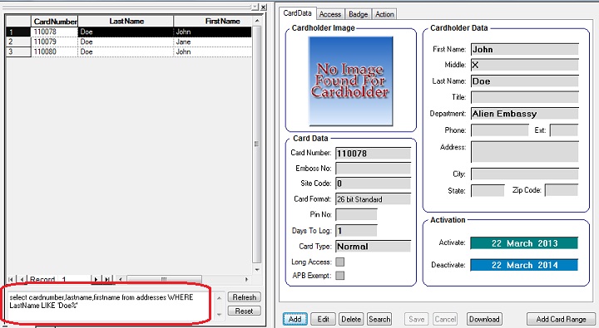Click the First Name field
Viewport: 599px width, 328px height.
(x=525, y=50)
